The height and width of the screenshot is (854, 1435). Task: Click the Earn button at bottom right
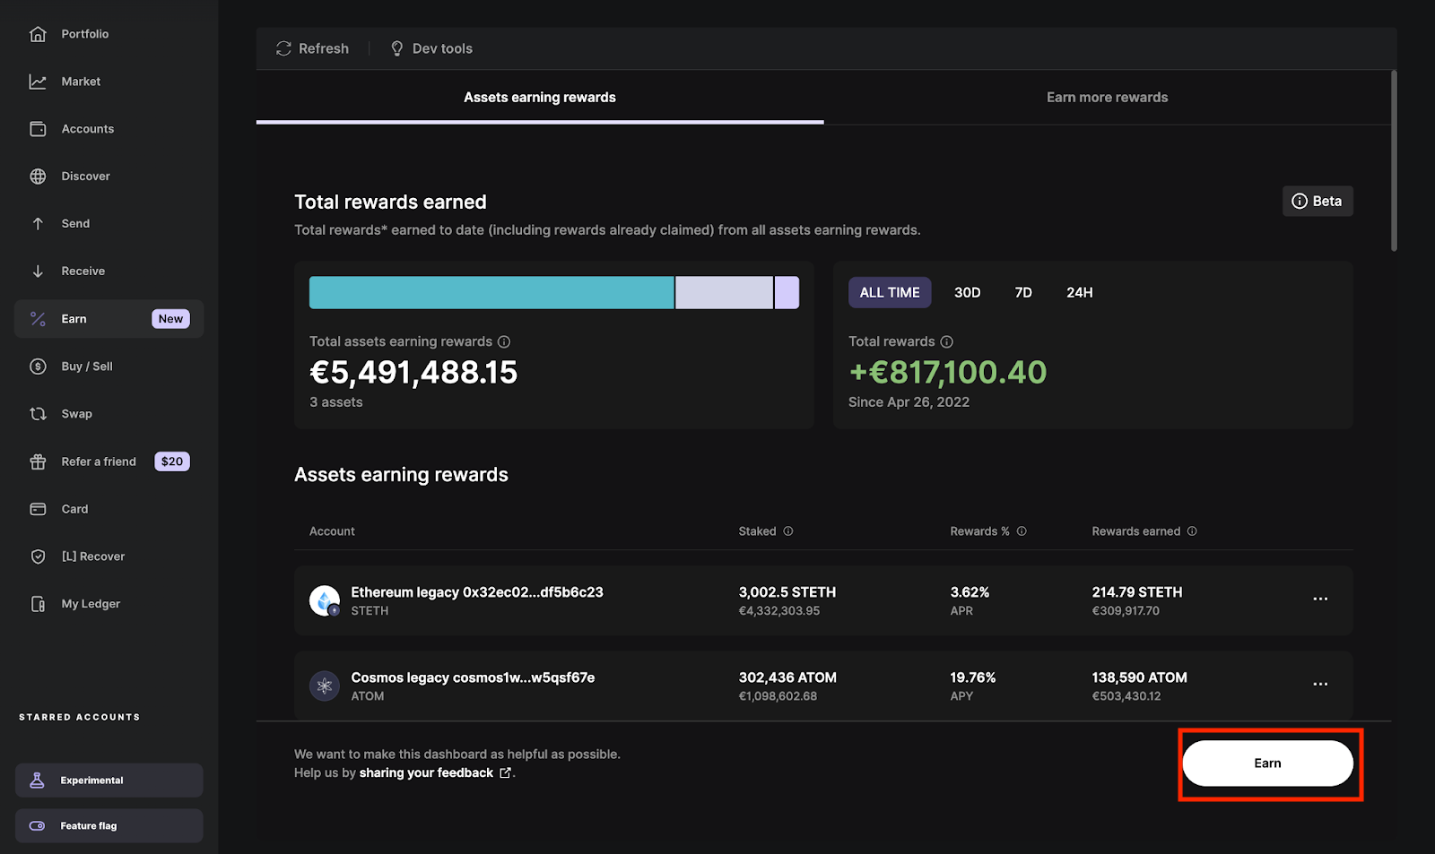point(1267,763)
